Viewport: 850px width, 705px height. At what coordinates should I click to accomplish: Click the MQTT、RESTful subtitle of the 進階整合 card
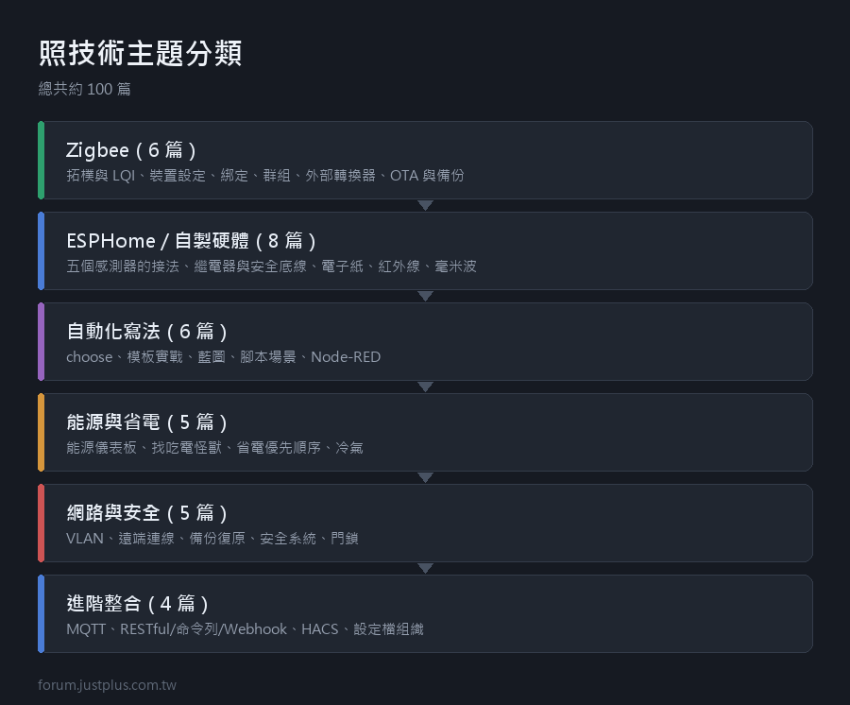245,629
